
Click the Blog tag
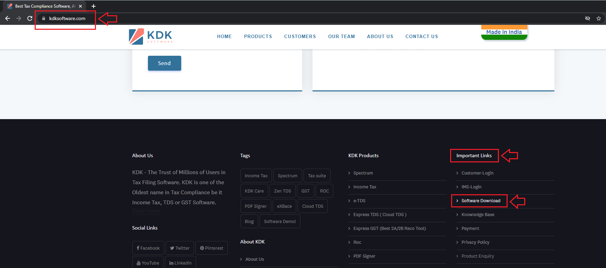click(249, 221)
